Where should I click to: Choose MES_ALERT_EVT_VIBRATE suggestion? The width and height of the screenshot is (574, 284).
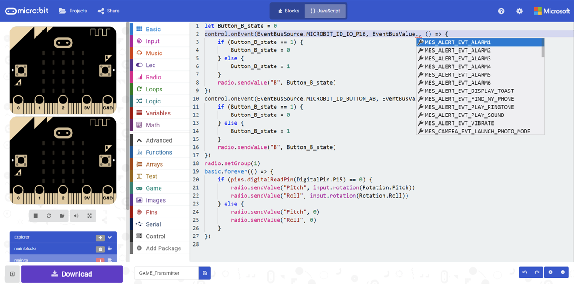pyautogui.click(x=479, y=123)
